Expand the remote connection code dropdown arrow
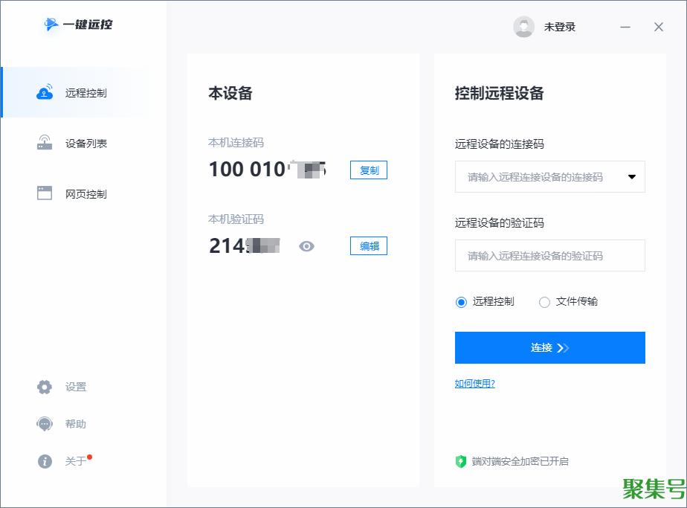 pyautogui.click(x=632, y=177)
